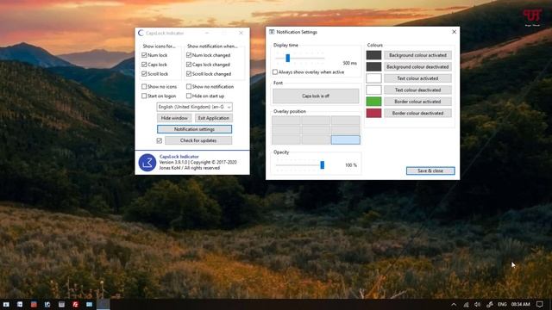Select the top-left Overlay position cell
Viewport: 552px width, 310px height.
click(286, 121)
